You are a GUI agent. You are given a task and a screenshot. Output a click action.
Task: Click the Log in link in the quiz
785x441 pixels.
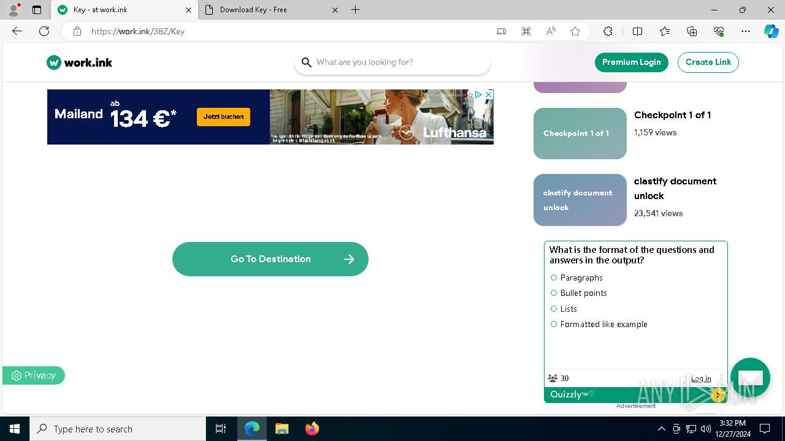coord(701,379)
